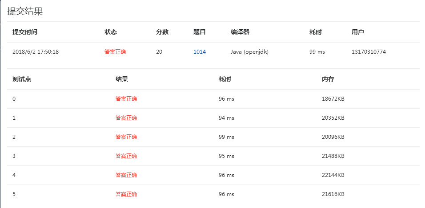Select the 内存 column header
Image resolution: width=425 pixels, height=208 pixels.
click(x=328, y=79)
